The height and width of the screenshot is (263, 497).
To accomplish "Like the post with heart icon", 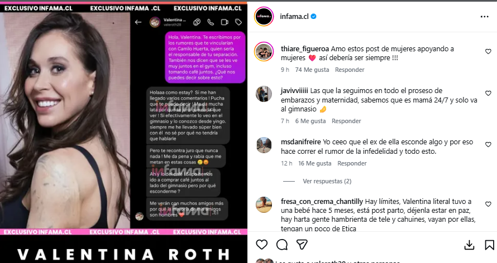I will 262,245.
